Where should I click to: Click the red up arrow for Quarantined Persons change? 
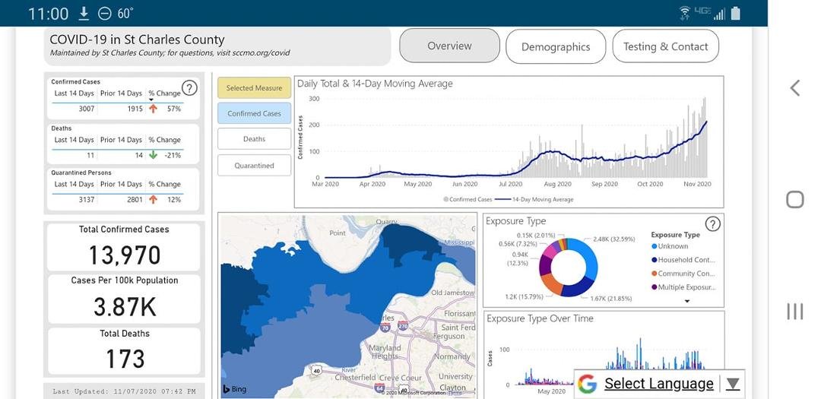(x=153, y=199)
